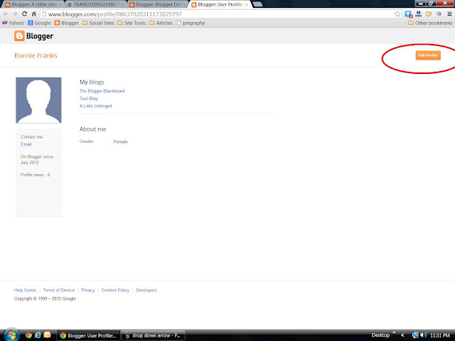The image size is (455, 341).
Task: Click the profile avatar silhouette image
Action: click(x=38, y=100)
